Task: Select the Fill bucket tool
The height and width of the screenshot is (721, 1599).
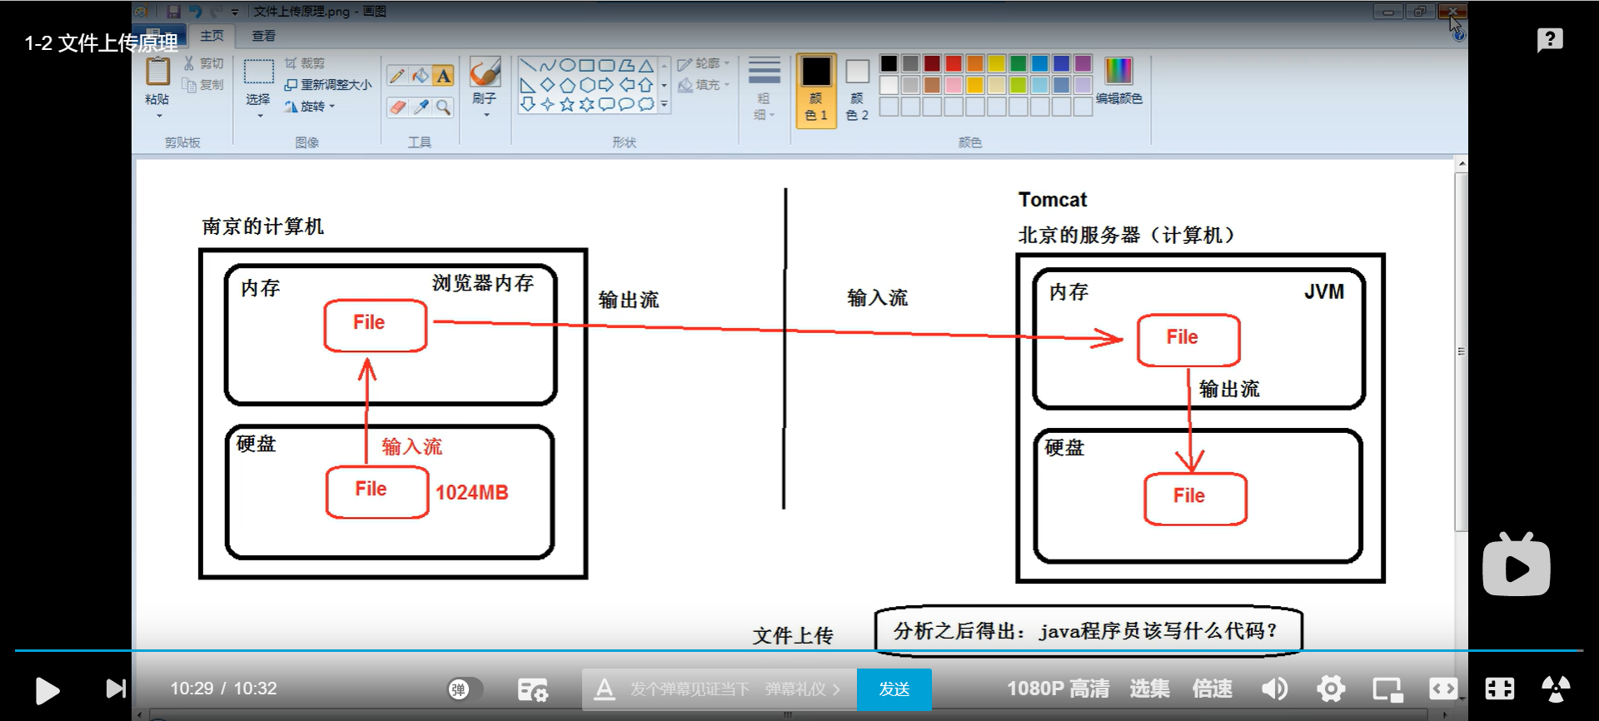Action: pos(421,76)
